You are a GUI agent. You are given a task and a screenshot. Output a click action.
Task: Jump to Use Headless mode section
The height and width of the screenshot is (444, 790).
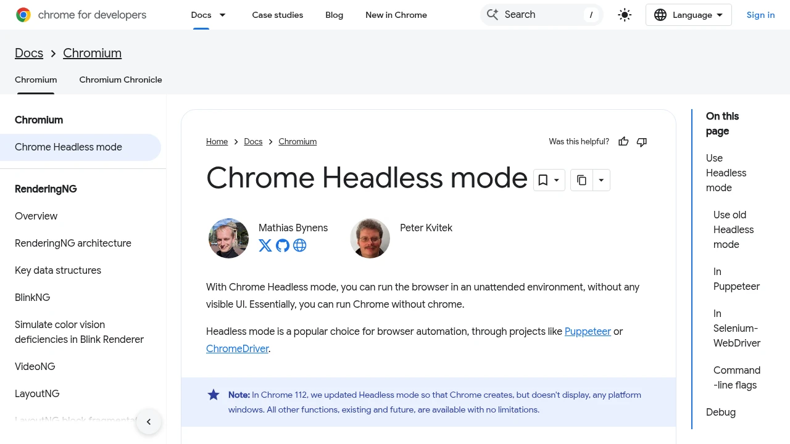click(x=726, y=173)
